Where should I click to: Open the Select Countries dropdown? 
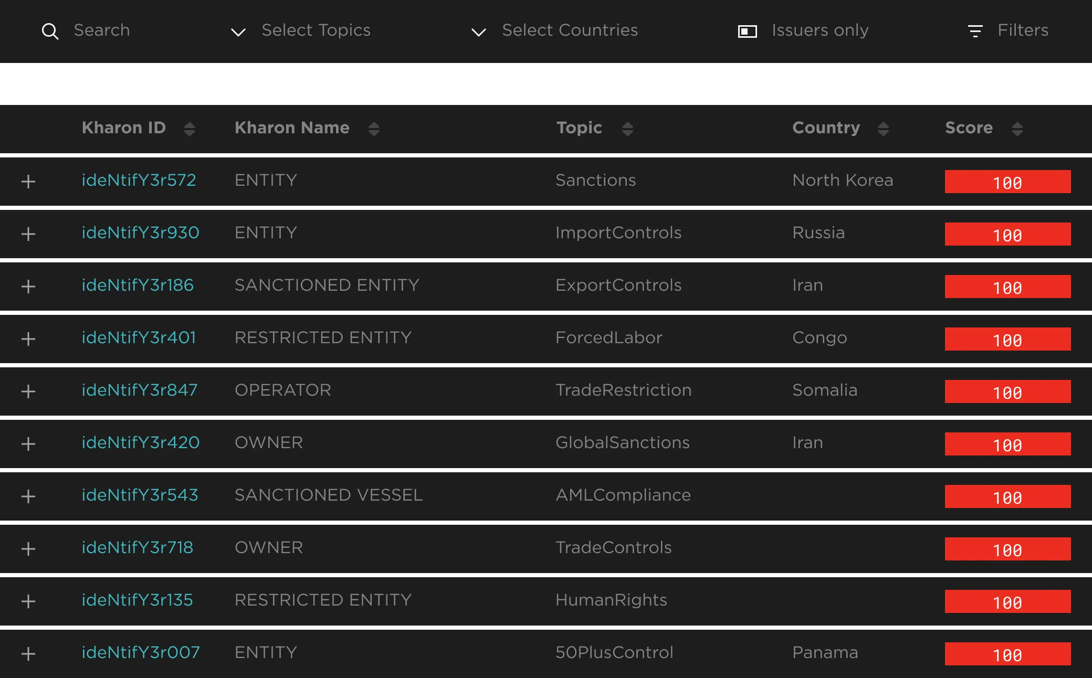(554, 30)
